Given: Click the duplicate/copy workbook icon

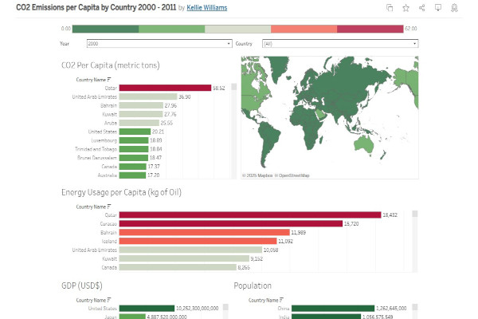Looking at the screenshot, I should 390,8.
